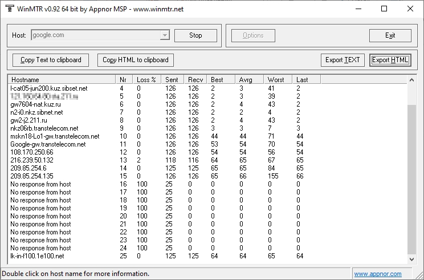Click the Worst column header
This screenshot has height=280, width=424.
click(278, 79)
